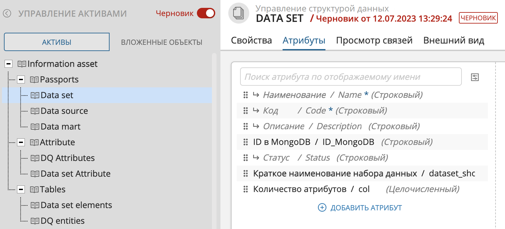Open the ВЛОЖЕННЫЕ ОБЪЕКТЫ tab
Screen dimensions: 505x229
161,42
